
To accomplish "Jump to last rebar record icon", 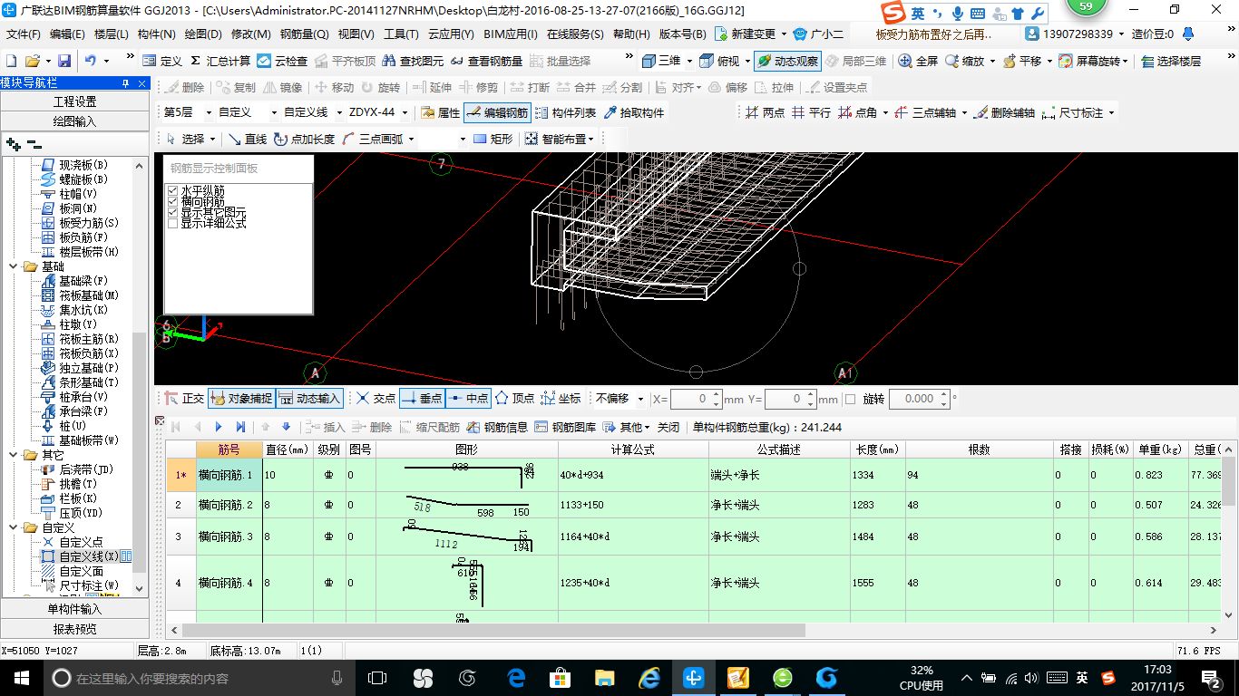I will pyautogui.click(x=240, y=427).
